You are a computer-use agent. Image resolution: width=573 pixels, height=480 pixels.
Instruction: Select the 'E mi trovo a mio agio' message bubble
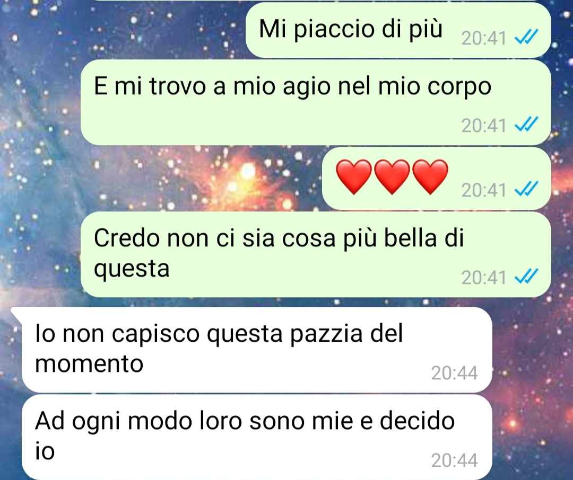tap(316, 102)
